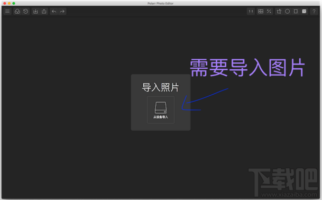Open help with the question mark
This screenshot has height=200, width=322.
coord(314,11)
